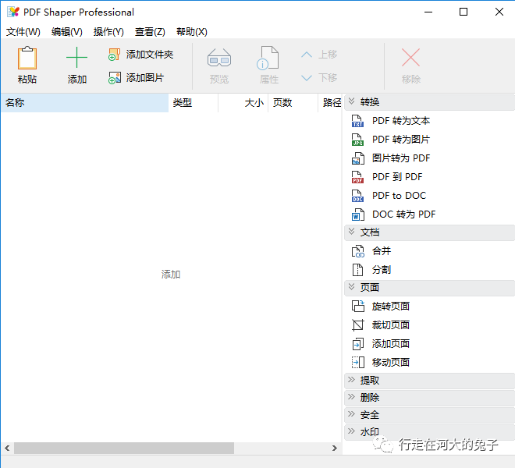Click the 添加图片 picture icon
Image resolution: width=515 pixels, height=468 pixels.
point(114,78)
